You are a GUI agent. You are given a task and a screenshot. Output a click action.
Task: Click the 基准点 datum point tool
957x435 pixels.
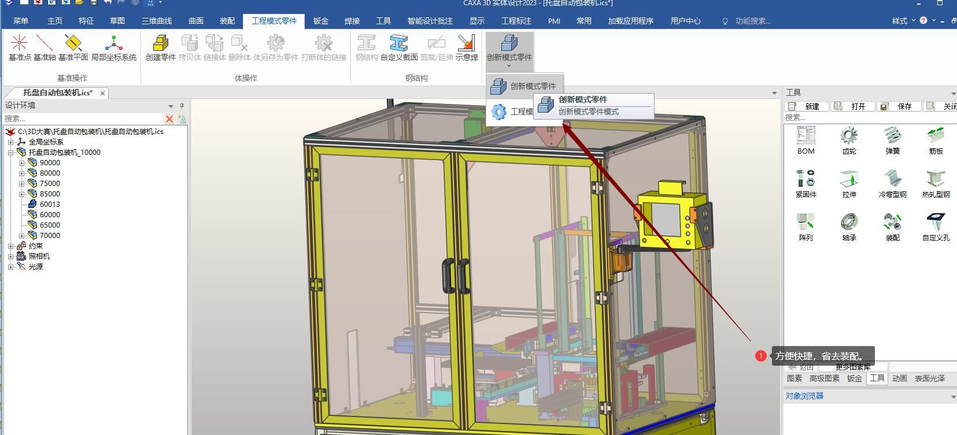(19, 47)
